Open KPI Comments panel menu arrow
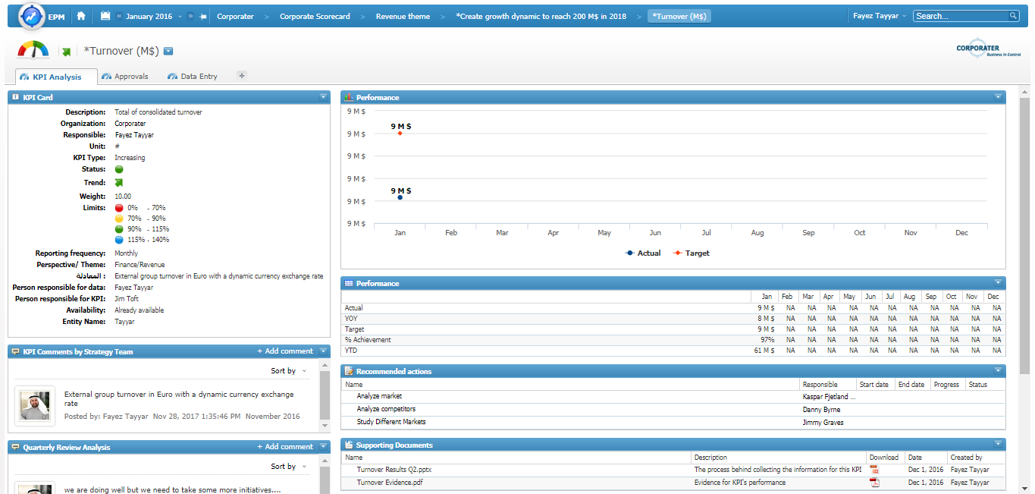1035x494 pixels. 323,351
